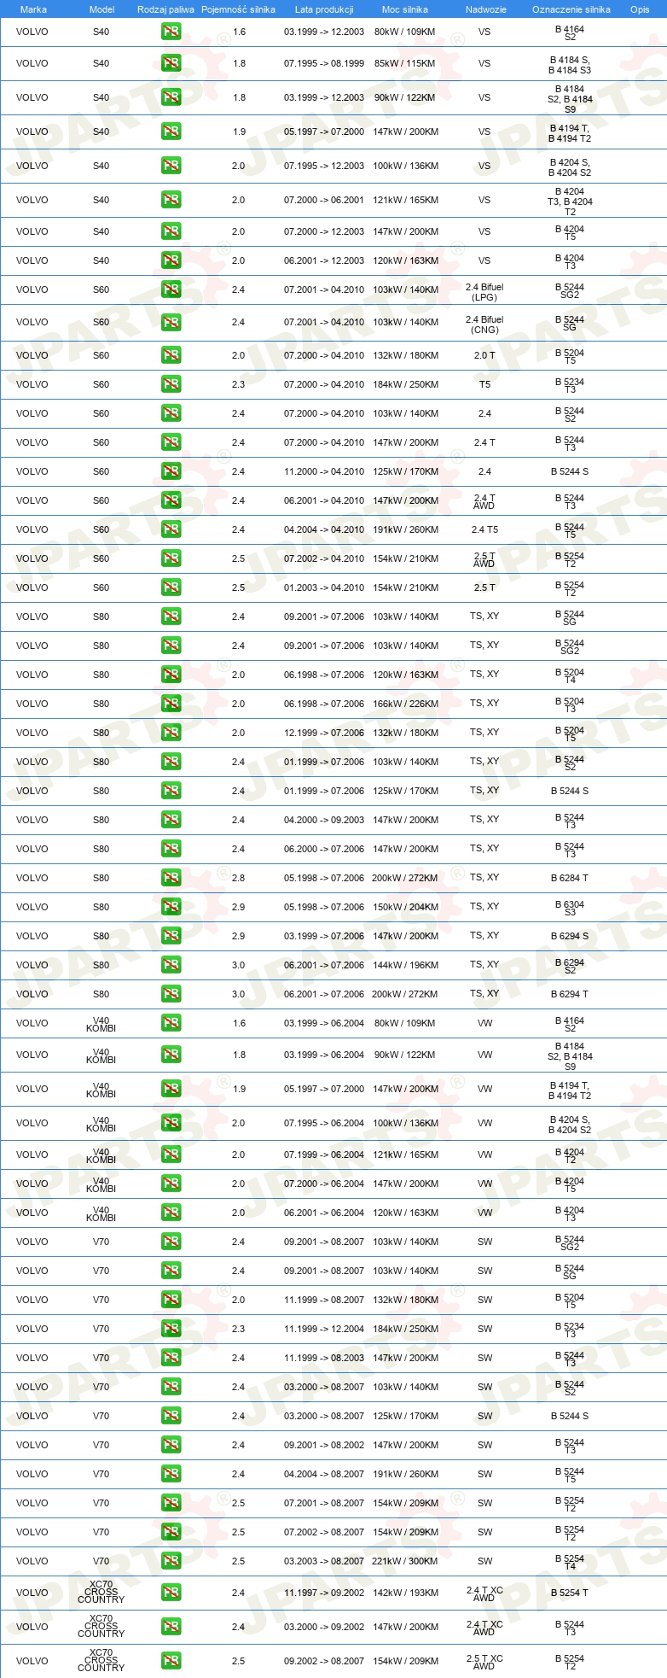Click petrol icon in S60 184kW / 250KM row

(171, 384)
